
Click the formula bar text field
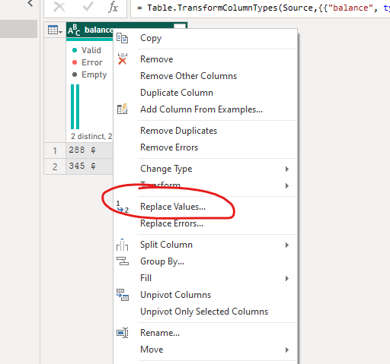261,8
